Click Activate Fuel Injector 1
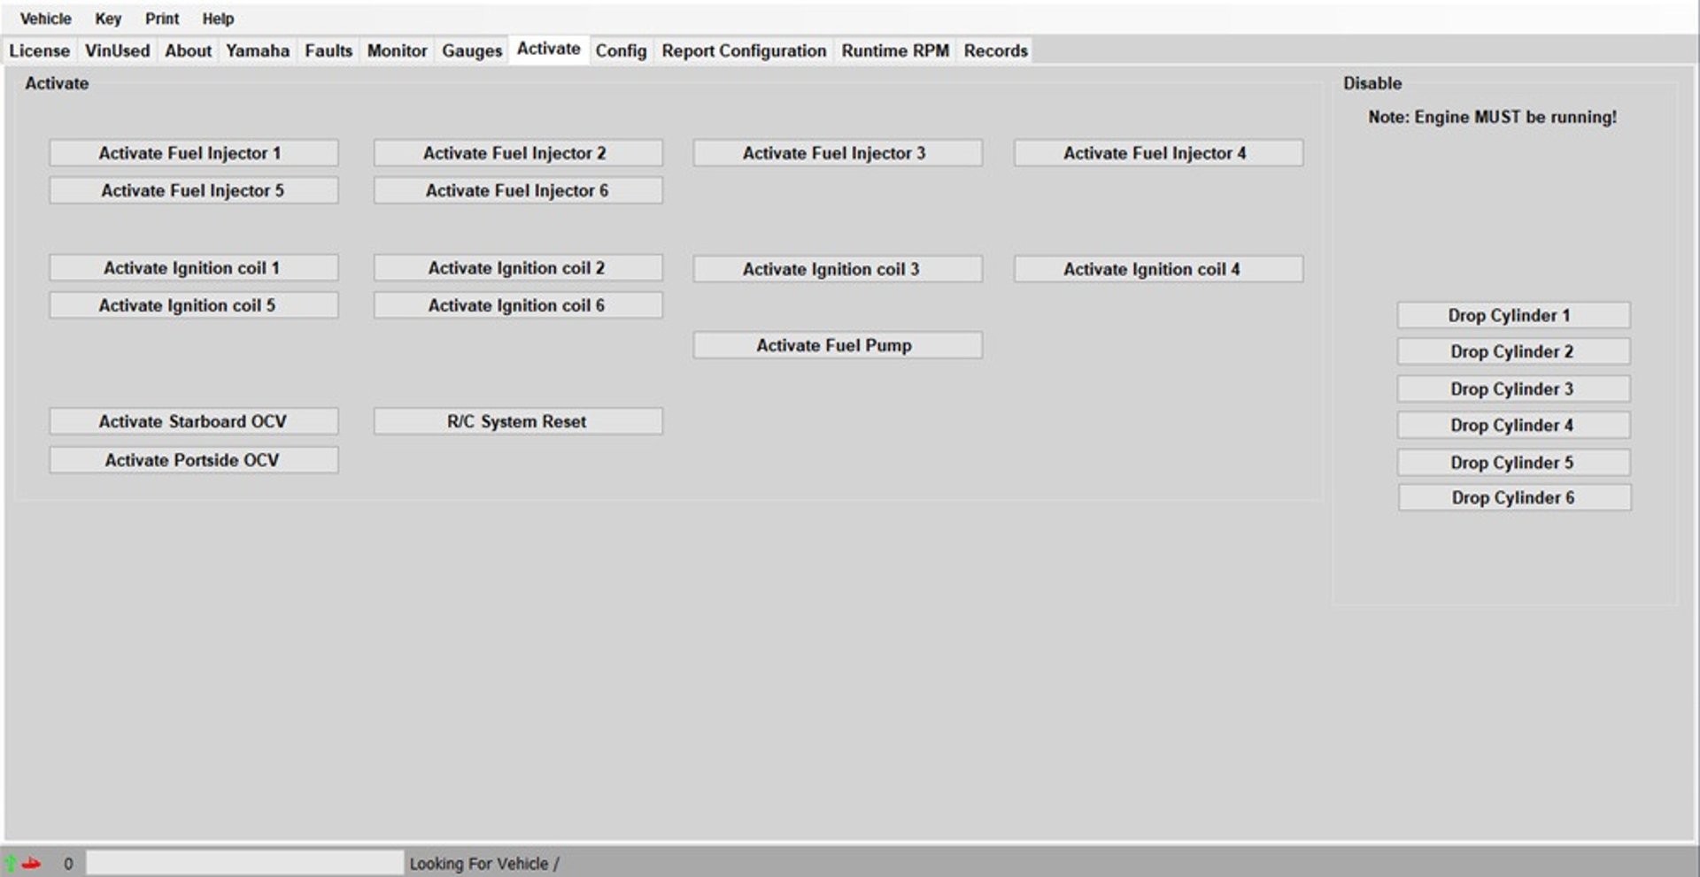Viewport: 1700px width, 877px height. (194, 153)
